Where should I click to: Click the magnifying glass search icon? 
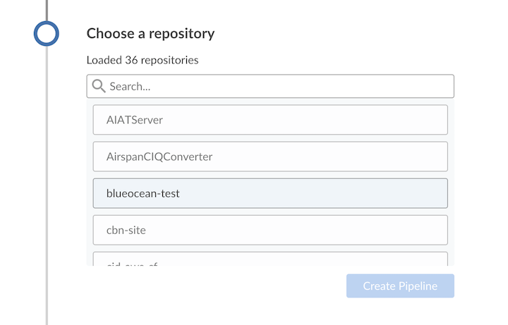point(99,87)
